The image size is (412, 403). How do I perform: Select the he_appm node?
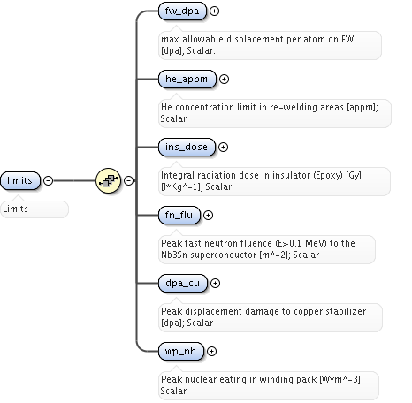pyautogui.click(x=187, y=80)
